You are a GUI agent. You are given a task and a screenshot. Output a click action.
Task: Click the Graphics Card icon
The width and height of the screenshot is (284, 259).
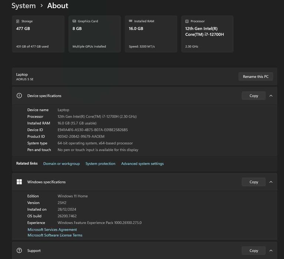click(74, 21)
